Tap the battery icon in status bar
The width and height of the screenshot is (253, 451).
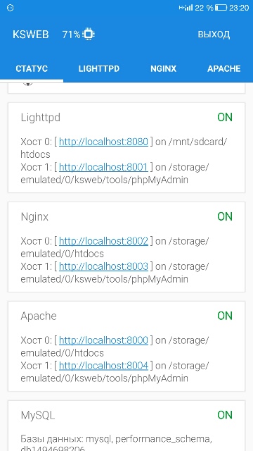[221, 8]
